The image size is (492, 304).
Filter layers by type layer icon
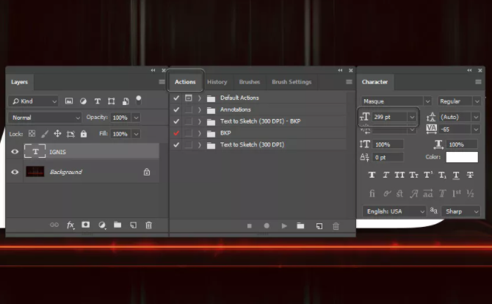[98, 101]
